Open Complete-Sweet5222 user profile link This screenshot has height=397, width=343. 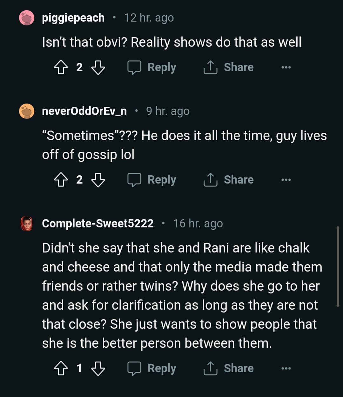98,224
